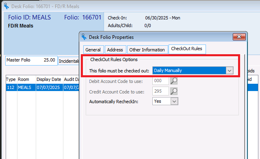Click the 'Automatically RecheckIn:' label
Screen dimensions: 260x159
pyautogui.click(x=114, y=102)
